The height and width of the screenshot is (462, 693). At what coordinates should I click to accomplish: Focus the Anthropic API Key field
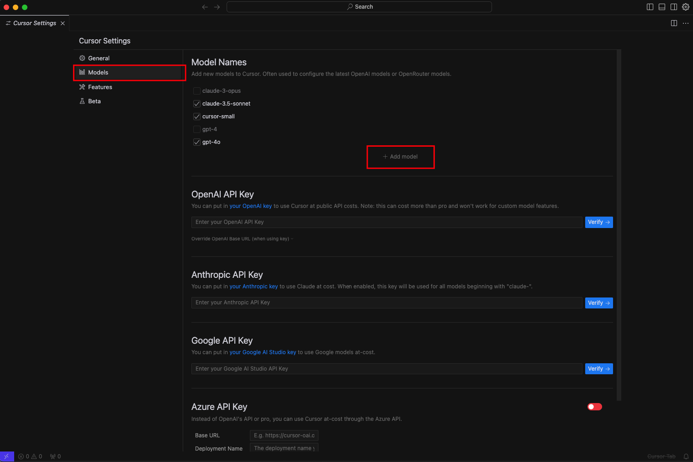pyautogui.click(x=387, y=303)
